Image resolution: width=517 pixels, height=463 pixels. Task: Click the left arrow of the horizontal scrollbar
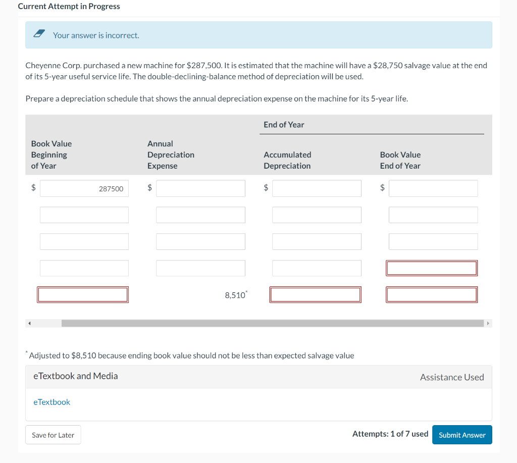29,323
